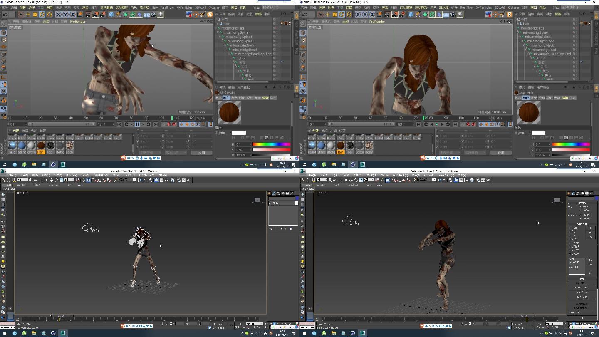
Task: Click Undo in top-left Cinema 4D toolbar
Action: click(5, 15)
